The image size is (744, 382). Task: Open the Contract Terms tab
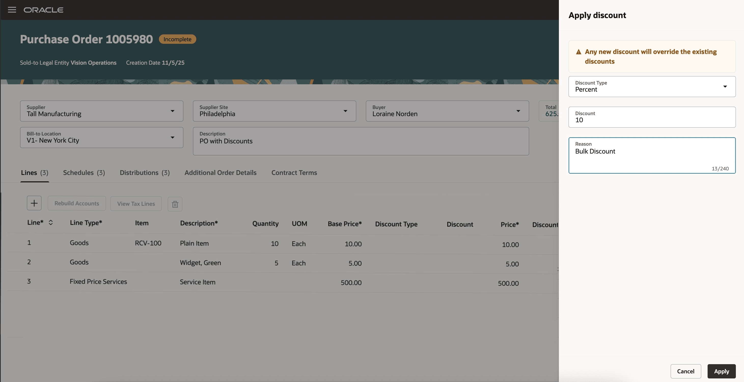294,173
